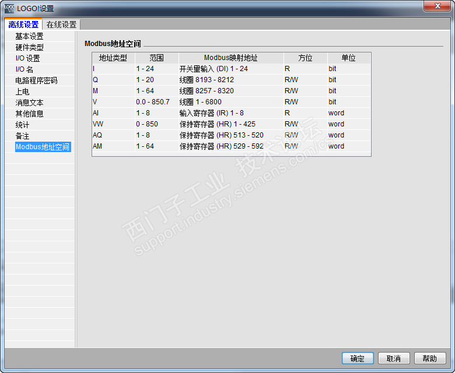Select the address type cell 'V'
The width and height of the screenshot is (455, 373).
click(x=114, y=102)
